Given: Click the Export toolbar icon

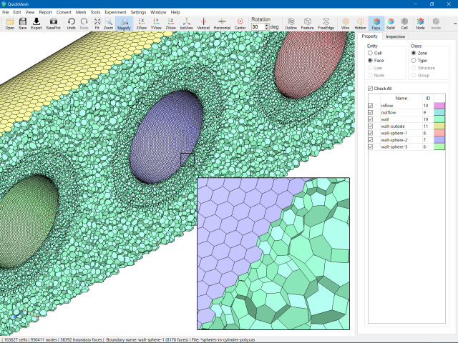Looking at the screenshot, I should pyautogui.click(x=36, y=24).
